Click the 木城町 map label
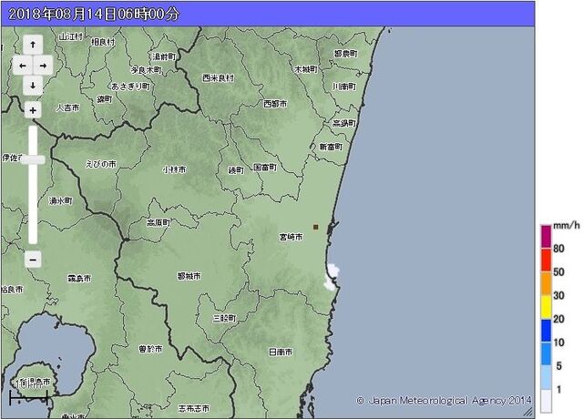Viewport: 583px width, 419px height. [x=306, y=69]
